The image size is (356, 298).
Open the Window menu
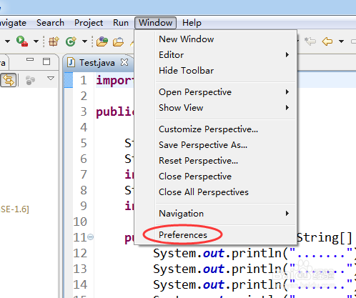(x=155, y=23)
